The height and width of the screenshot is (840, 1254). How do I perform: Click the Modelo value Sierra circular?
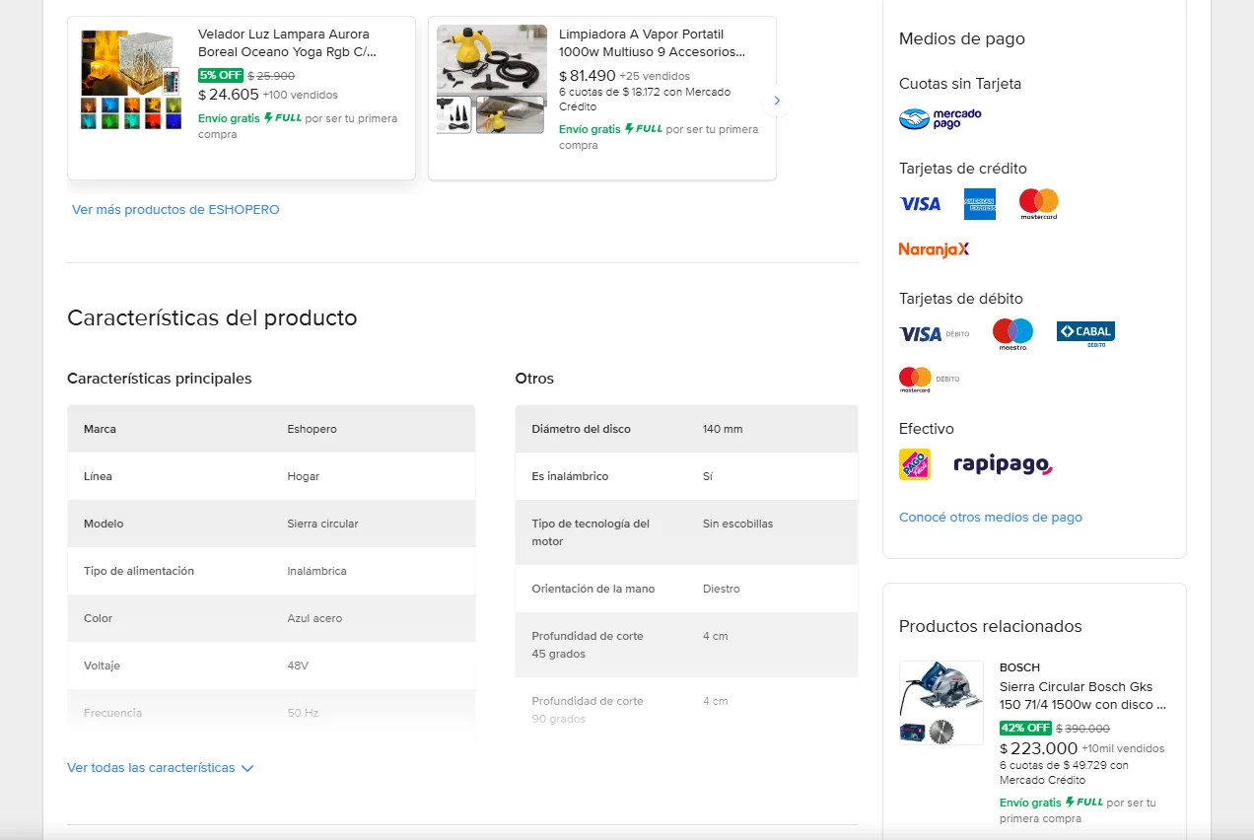pos(322,525)
